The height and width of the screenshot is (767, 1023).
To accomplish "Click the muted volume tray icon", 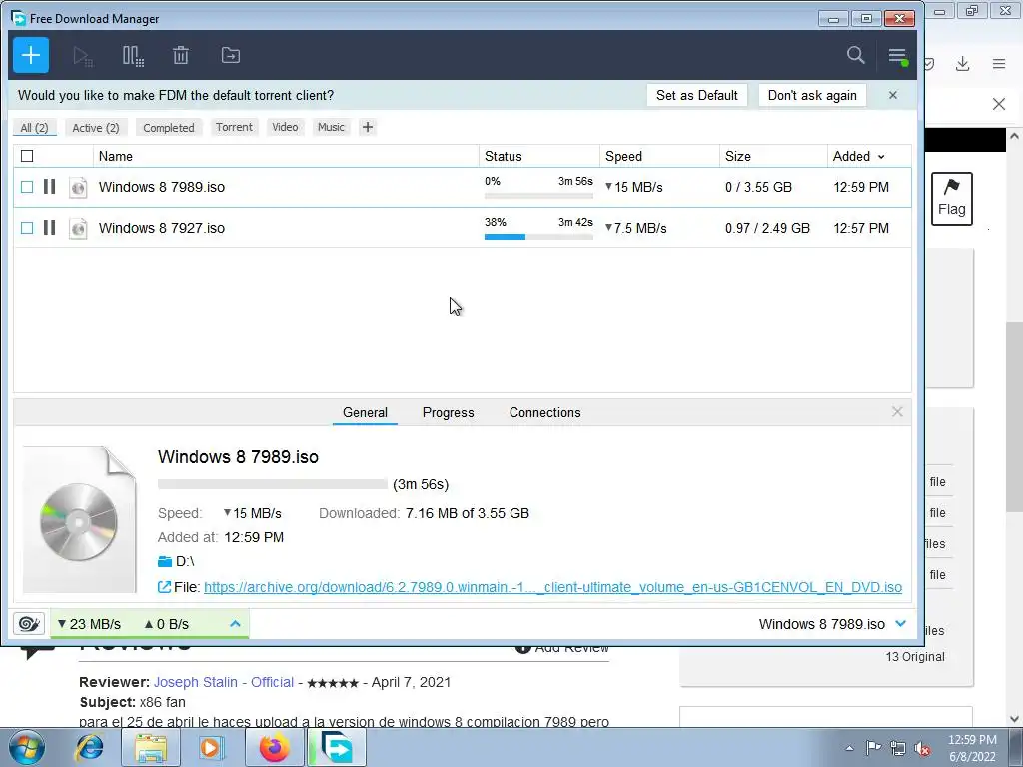I will 922,748.
